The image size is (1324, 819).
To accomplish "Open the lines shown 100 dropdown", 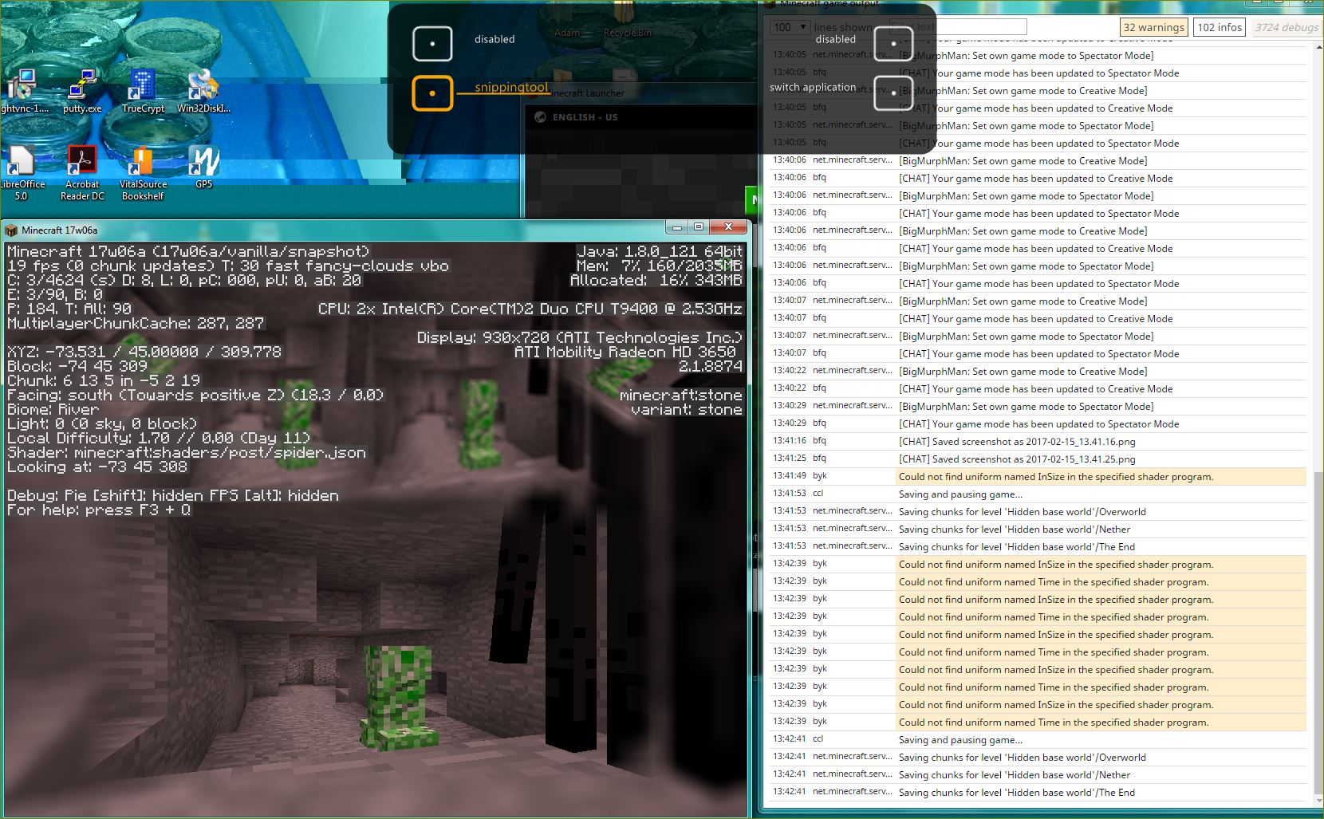I will tap(790, 27).
